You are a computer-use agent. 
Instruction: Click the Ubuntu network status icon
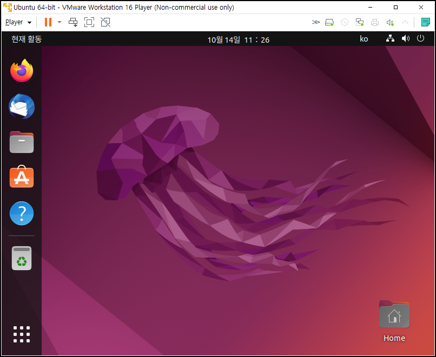point(390,38)
